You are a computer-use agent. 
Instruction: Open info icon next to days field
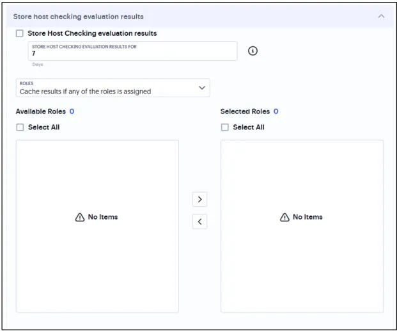(x=253, y=51)
